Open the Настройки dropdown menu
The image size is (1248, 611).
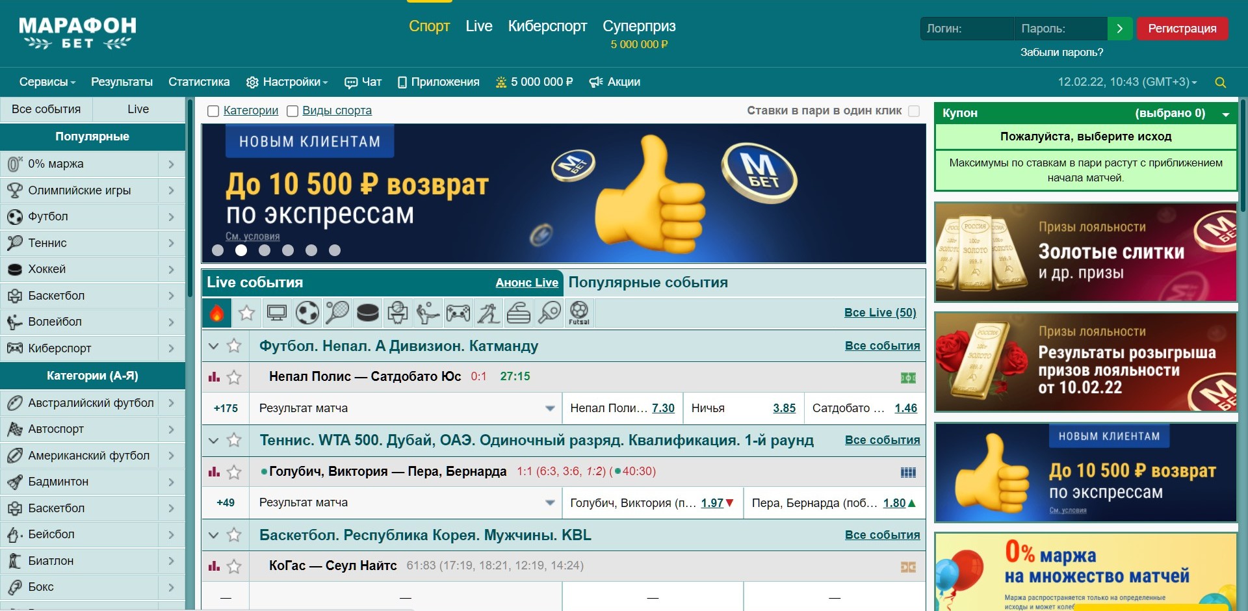coord(287,82)
